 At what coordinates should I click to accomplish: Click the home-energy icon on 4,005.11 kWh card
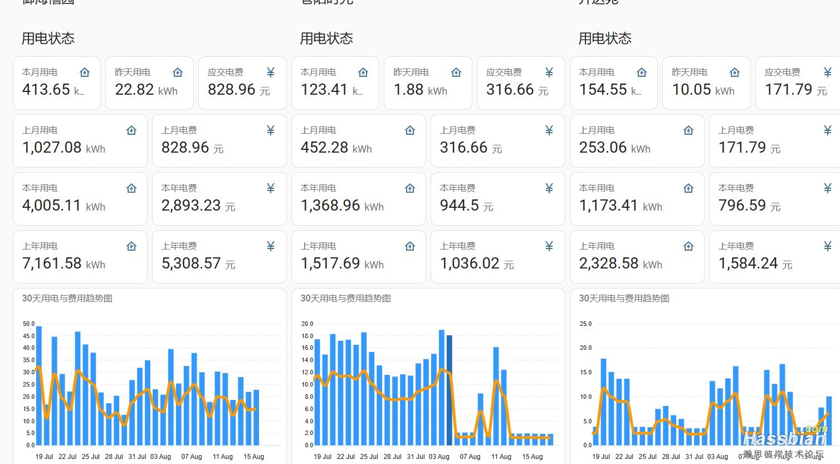[131, 188]
